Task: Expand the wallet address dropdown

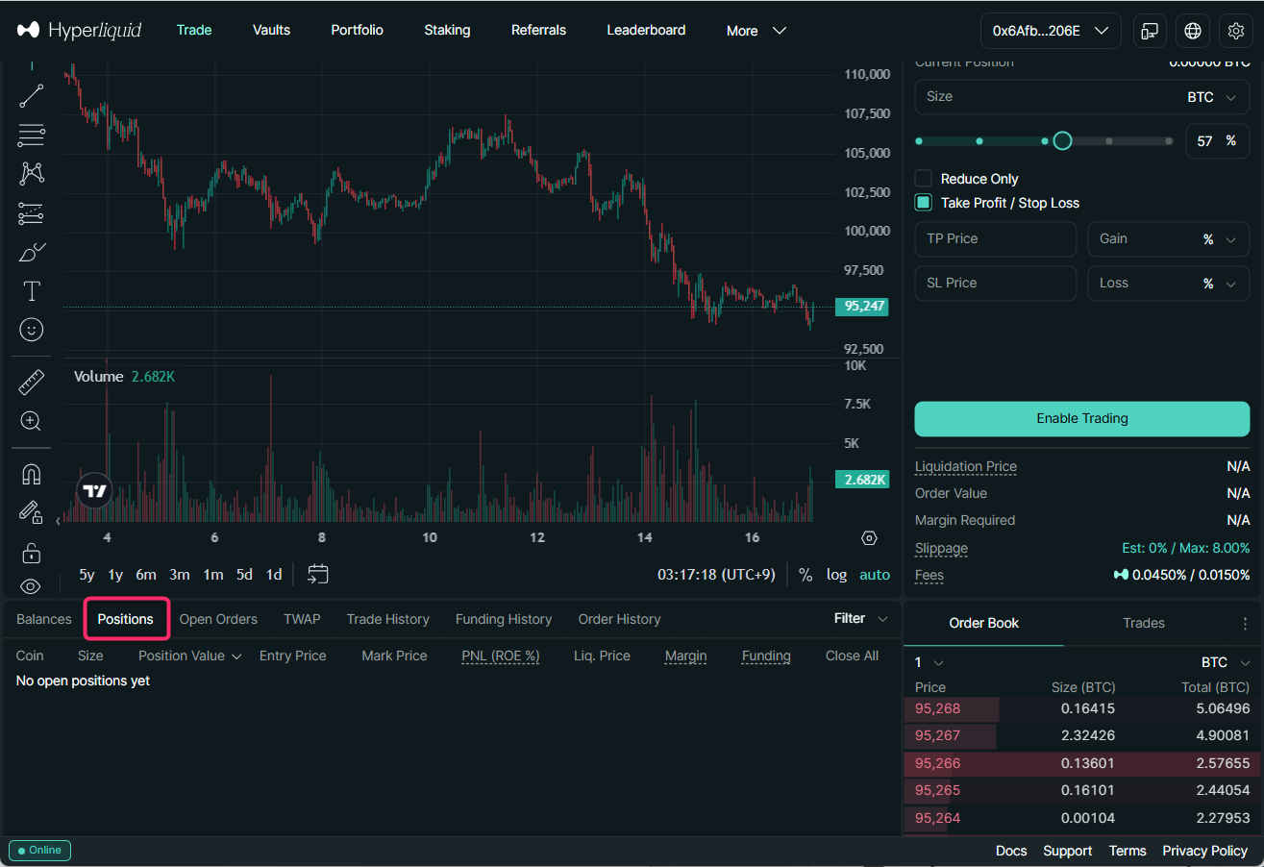Action: pyautogui.click(x=1051, y=31)
